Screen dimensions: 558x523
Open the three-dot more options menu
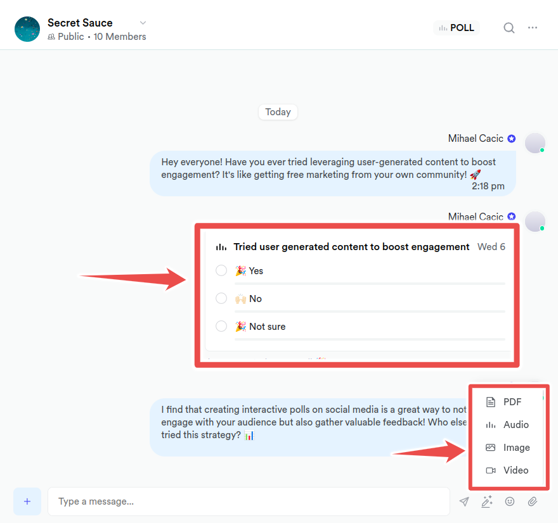[533, 28]
